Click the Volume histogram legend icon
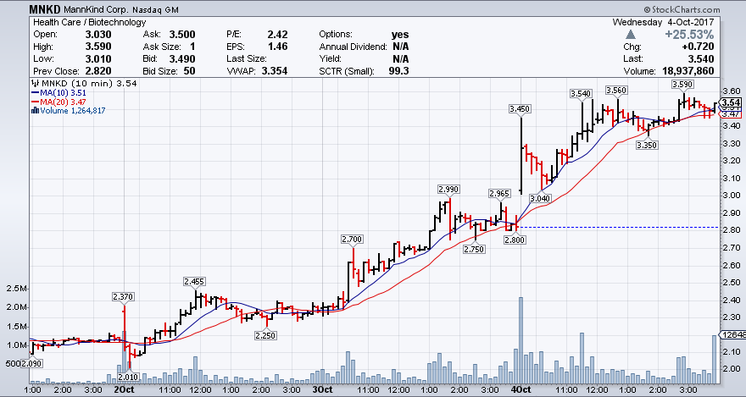The height and width of the screenshot is (397, 746). point(34,109)
